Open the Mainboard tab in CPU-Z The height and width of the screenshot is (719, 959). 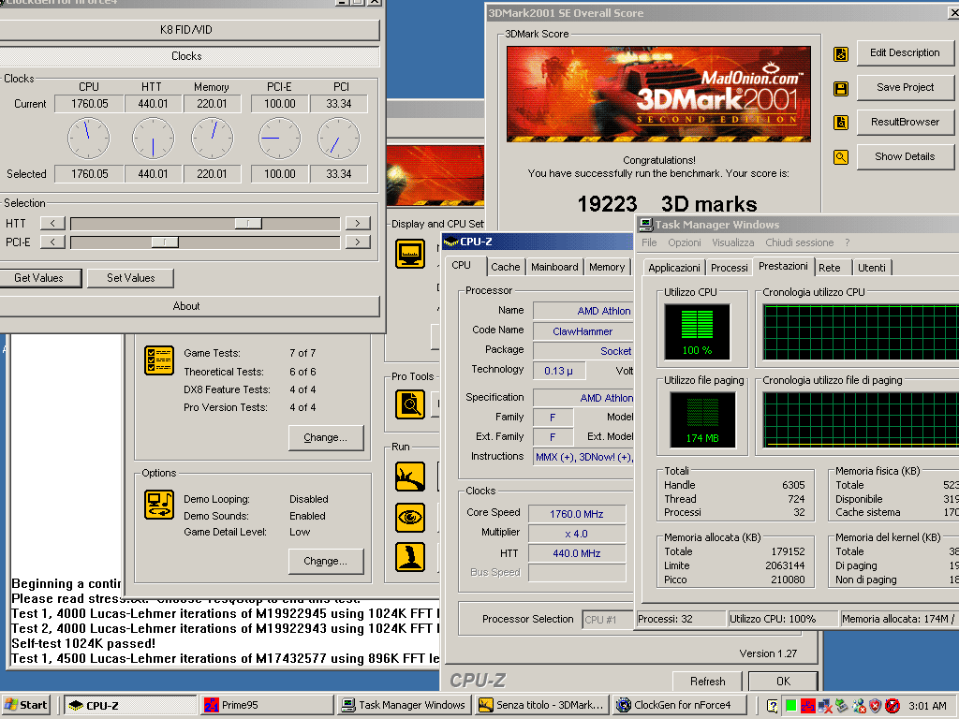click(x=554, y=267)
